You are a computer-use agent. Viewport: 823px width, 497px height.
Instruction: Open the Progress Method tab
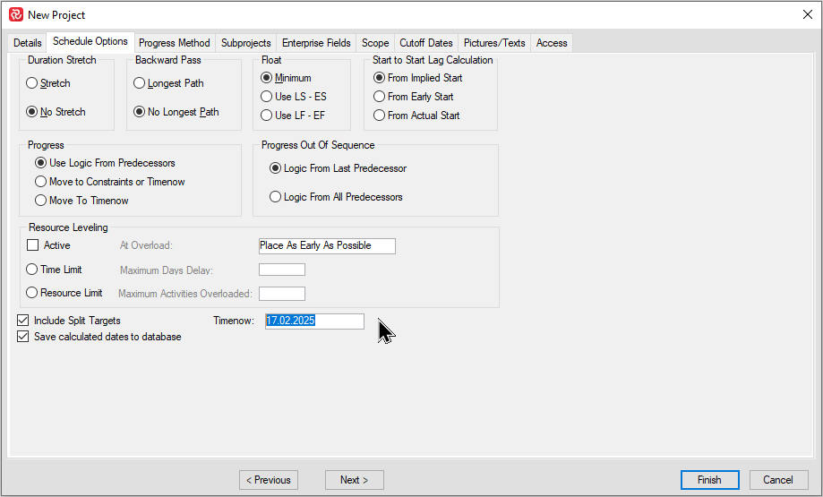[175, 43]
